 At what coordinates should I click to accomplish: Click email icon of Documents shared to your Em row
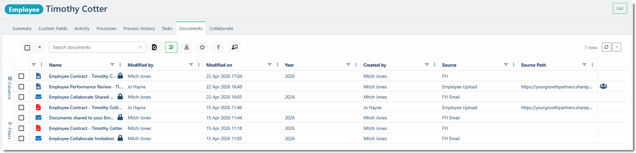(x=38, y=118)
